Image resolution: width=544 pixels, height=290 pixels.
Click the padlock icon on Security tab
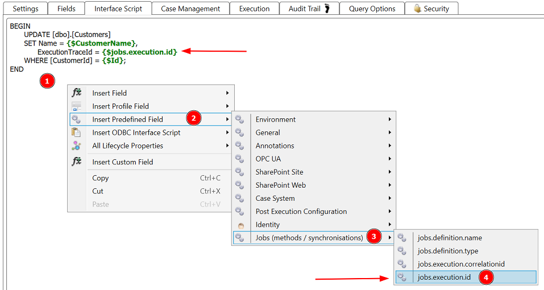[x=417, y=9]
